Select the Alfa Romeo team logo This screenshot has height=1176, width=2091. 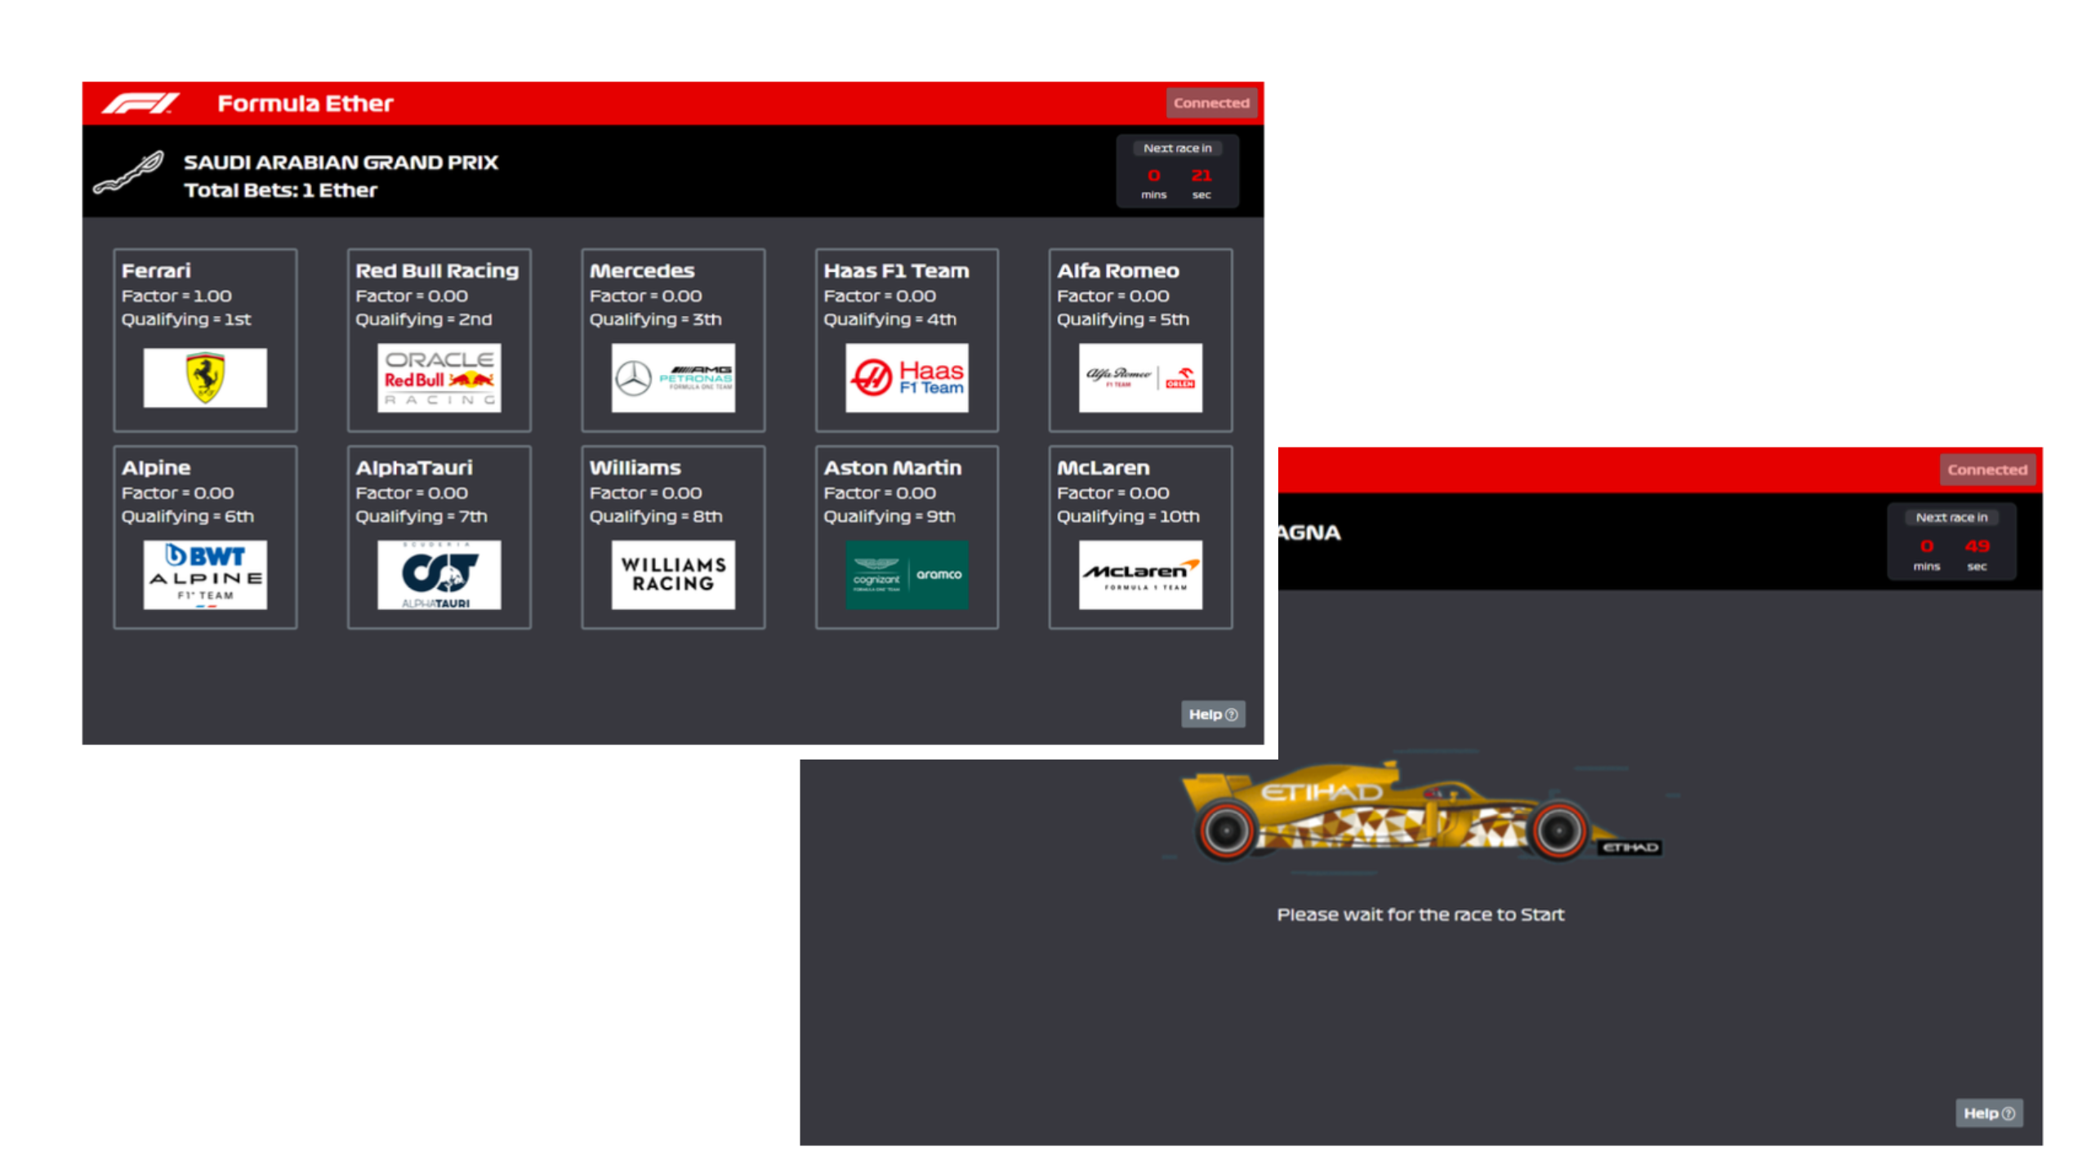click(1140, 377)
